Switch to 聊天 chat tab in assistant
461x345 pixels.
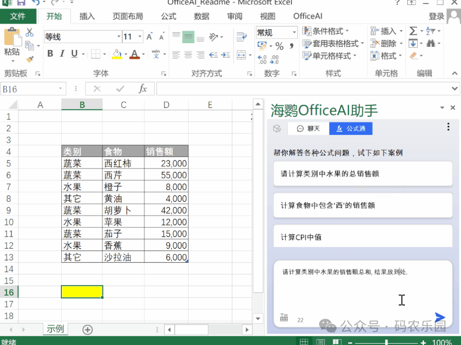pyautogui.click(x=308, y=128)
